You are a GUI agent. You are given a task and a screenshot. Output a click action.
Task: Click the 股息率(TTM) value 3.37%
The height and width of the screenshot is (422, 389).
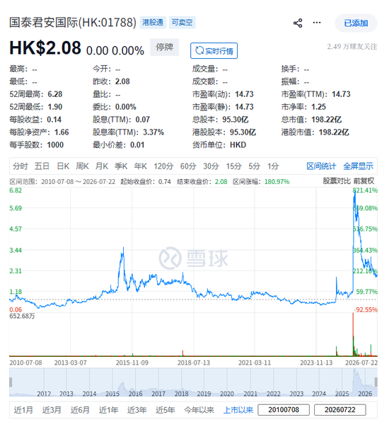pos(153,132)
